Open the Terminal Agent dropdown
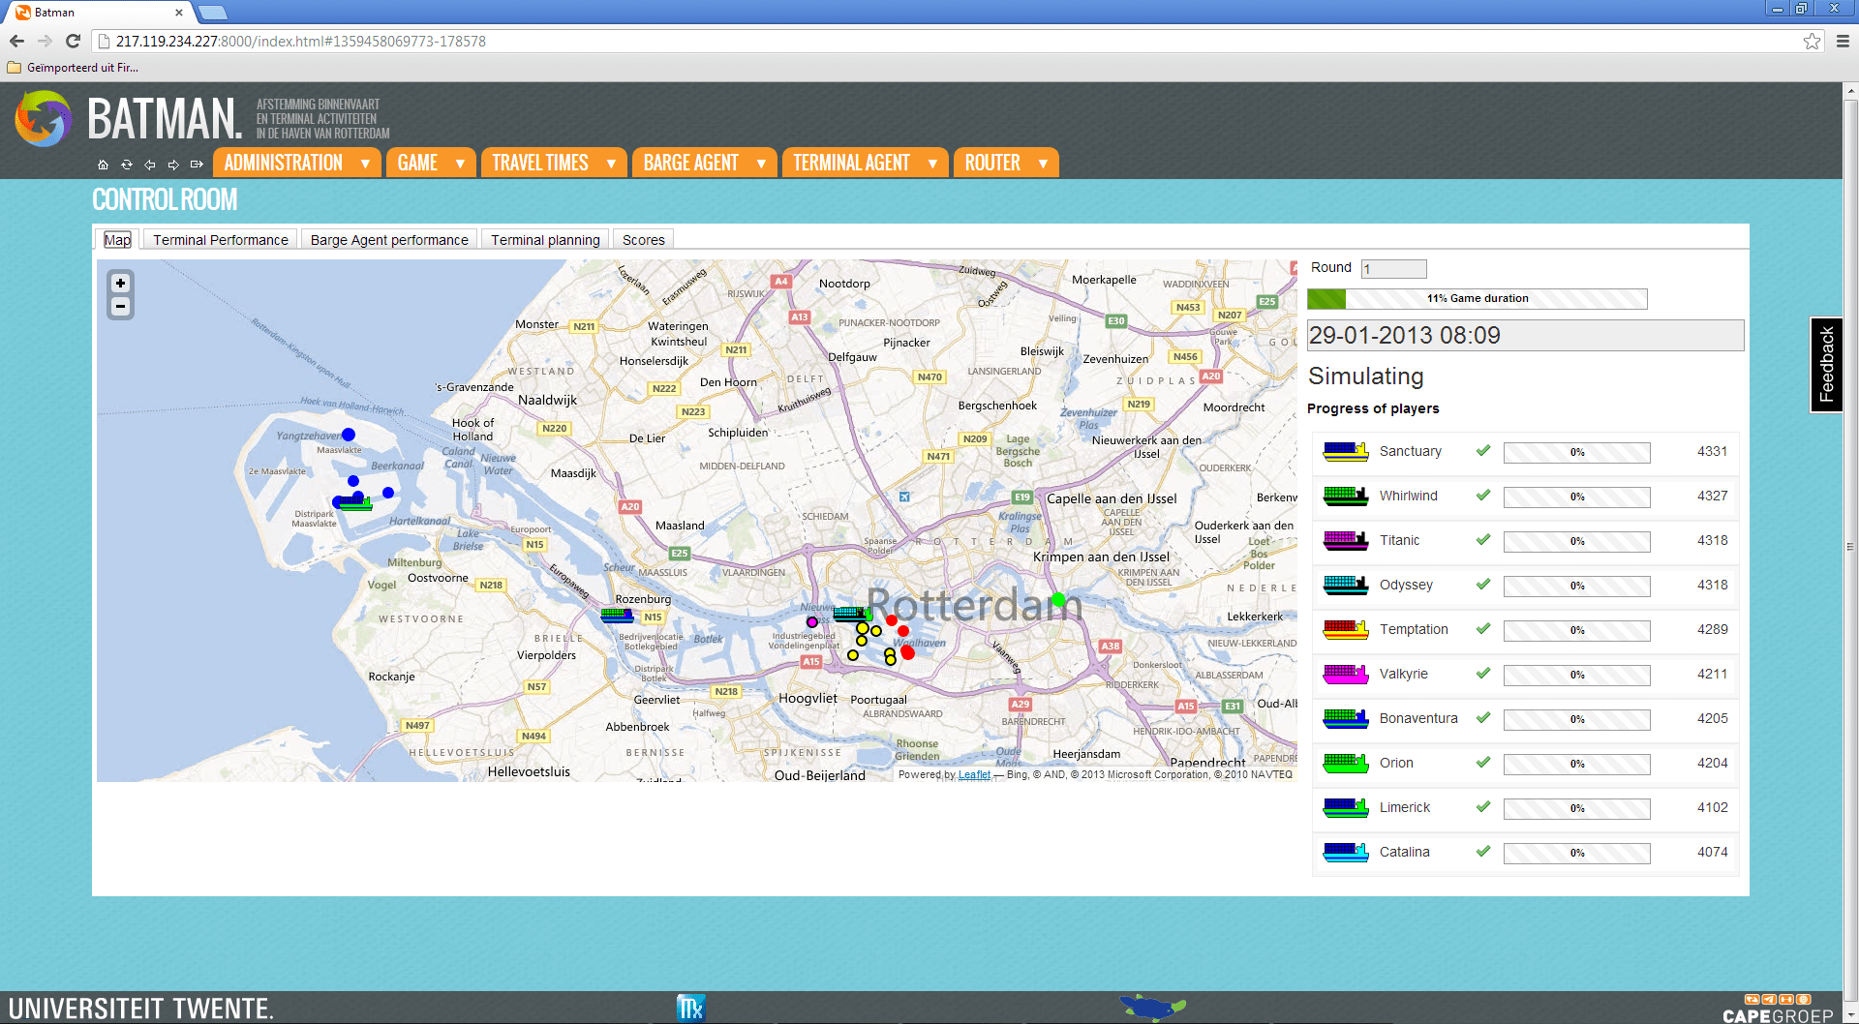Viewport: 1859px width, 1024px height. [865, 163]
